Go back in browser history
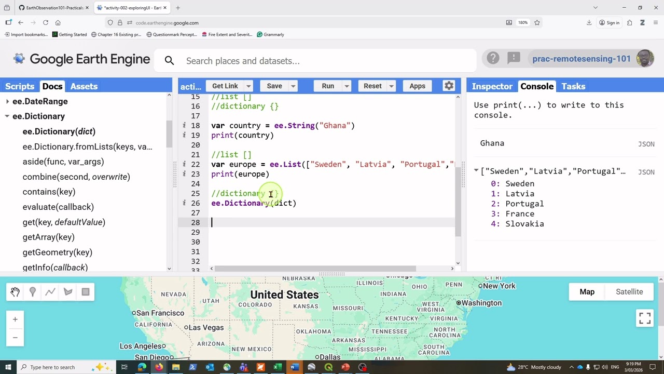This screenshot has height=374, width=664. pos(21,23)
